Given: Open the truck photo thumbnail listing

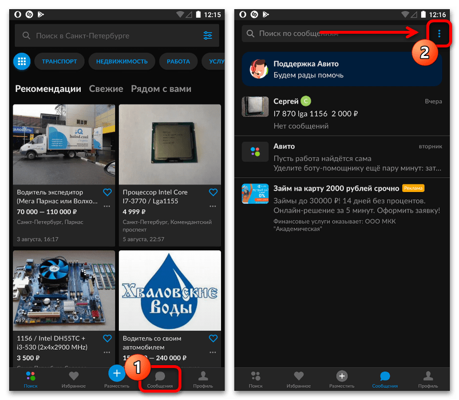Looking at the screenshot, I should click(64, 143).
